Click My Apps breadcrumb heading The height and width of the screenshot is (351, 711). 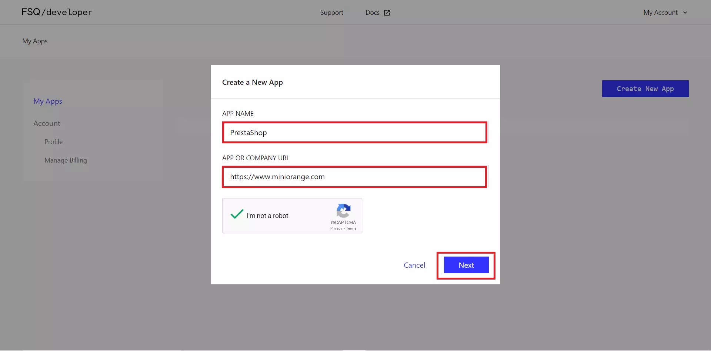[x=35, y=41]
